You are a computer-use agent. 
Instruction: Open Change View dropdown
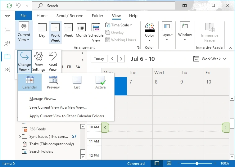25,61
